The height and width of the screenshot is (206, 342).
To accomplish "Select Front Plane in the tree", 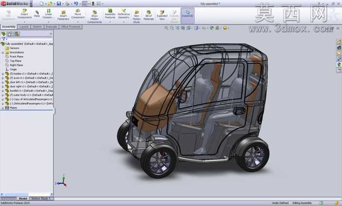I will click(x=17, y=57).
